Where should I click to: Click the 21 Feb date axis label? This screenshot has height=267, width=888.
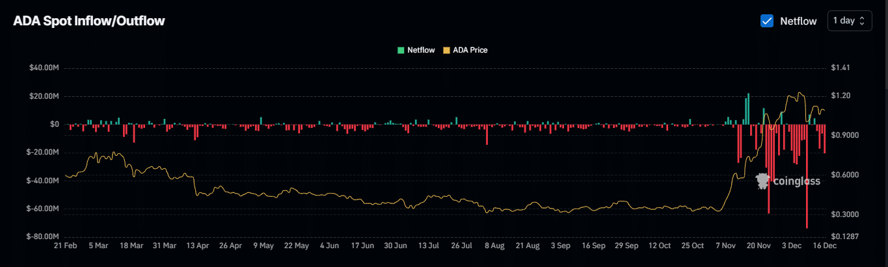(65, 246)
